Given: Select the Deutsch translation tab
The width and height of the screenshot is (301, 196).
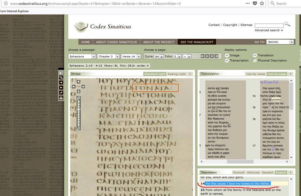Looking at the screenshot, I should click(x=267, y=172).
